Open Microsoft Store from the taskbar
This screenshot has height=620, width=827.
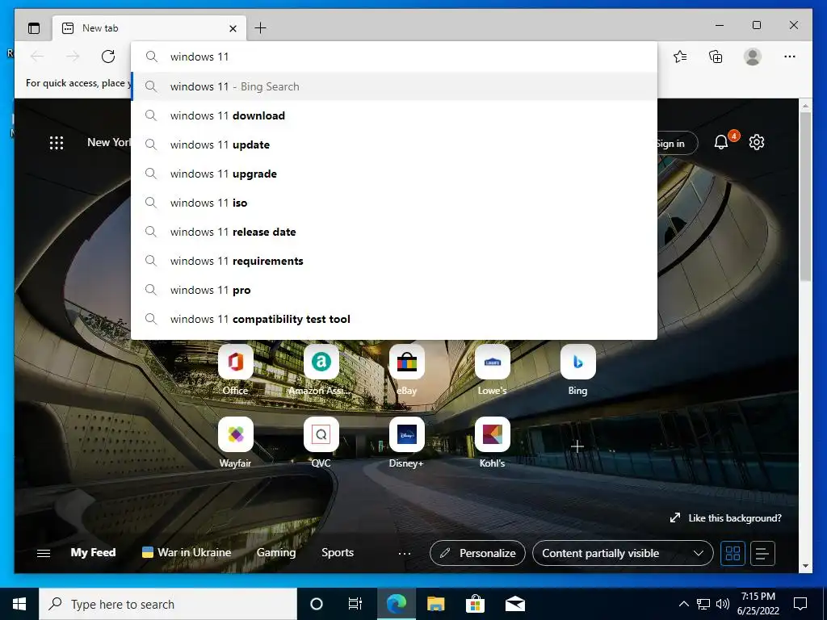[x=475, y=604]
